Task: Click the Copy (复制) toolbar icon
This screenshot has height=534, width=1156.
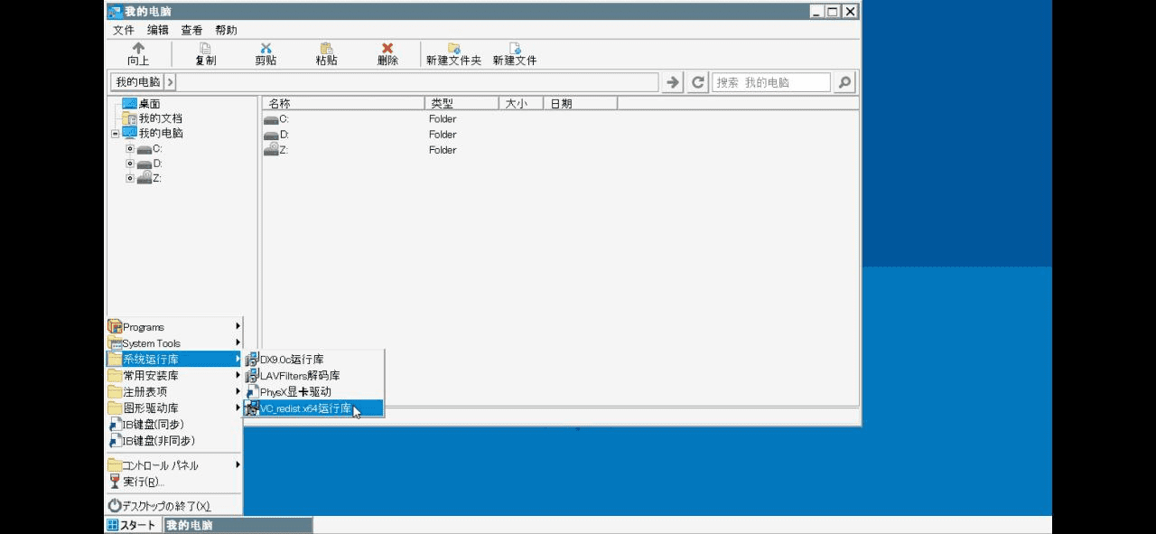Action: tap(205, 49)
